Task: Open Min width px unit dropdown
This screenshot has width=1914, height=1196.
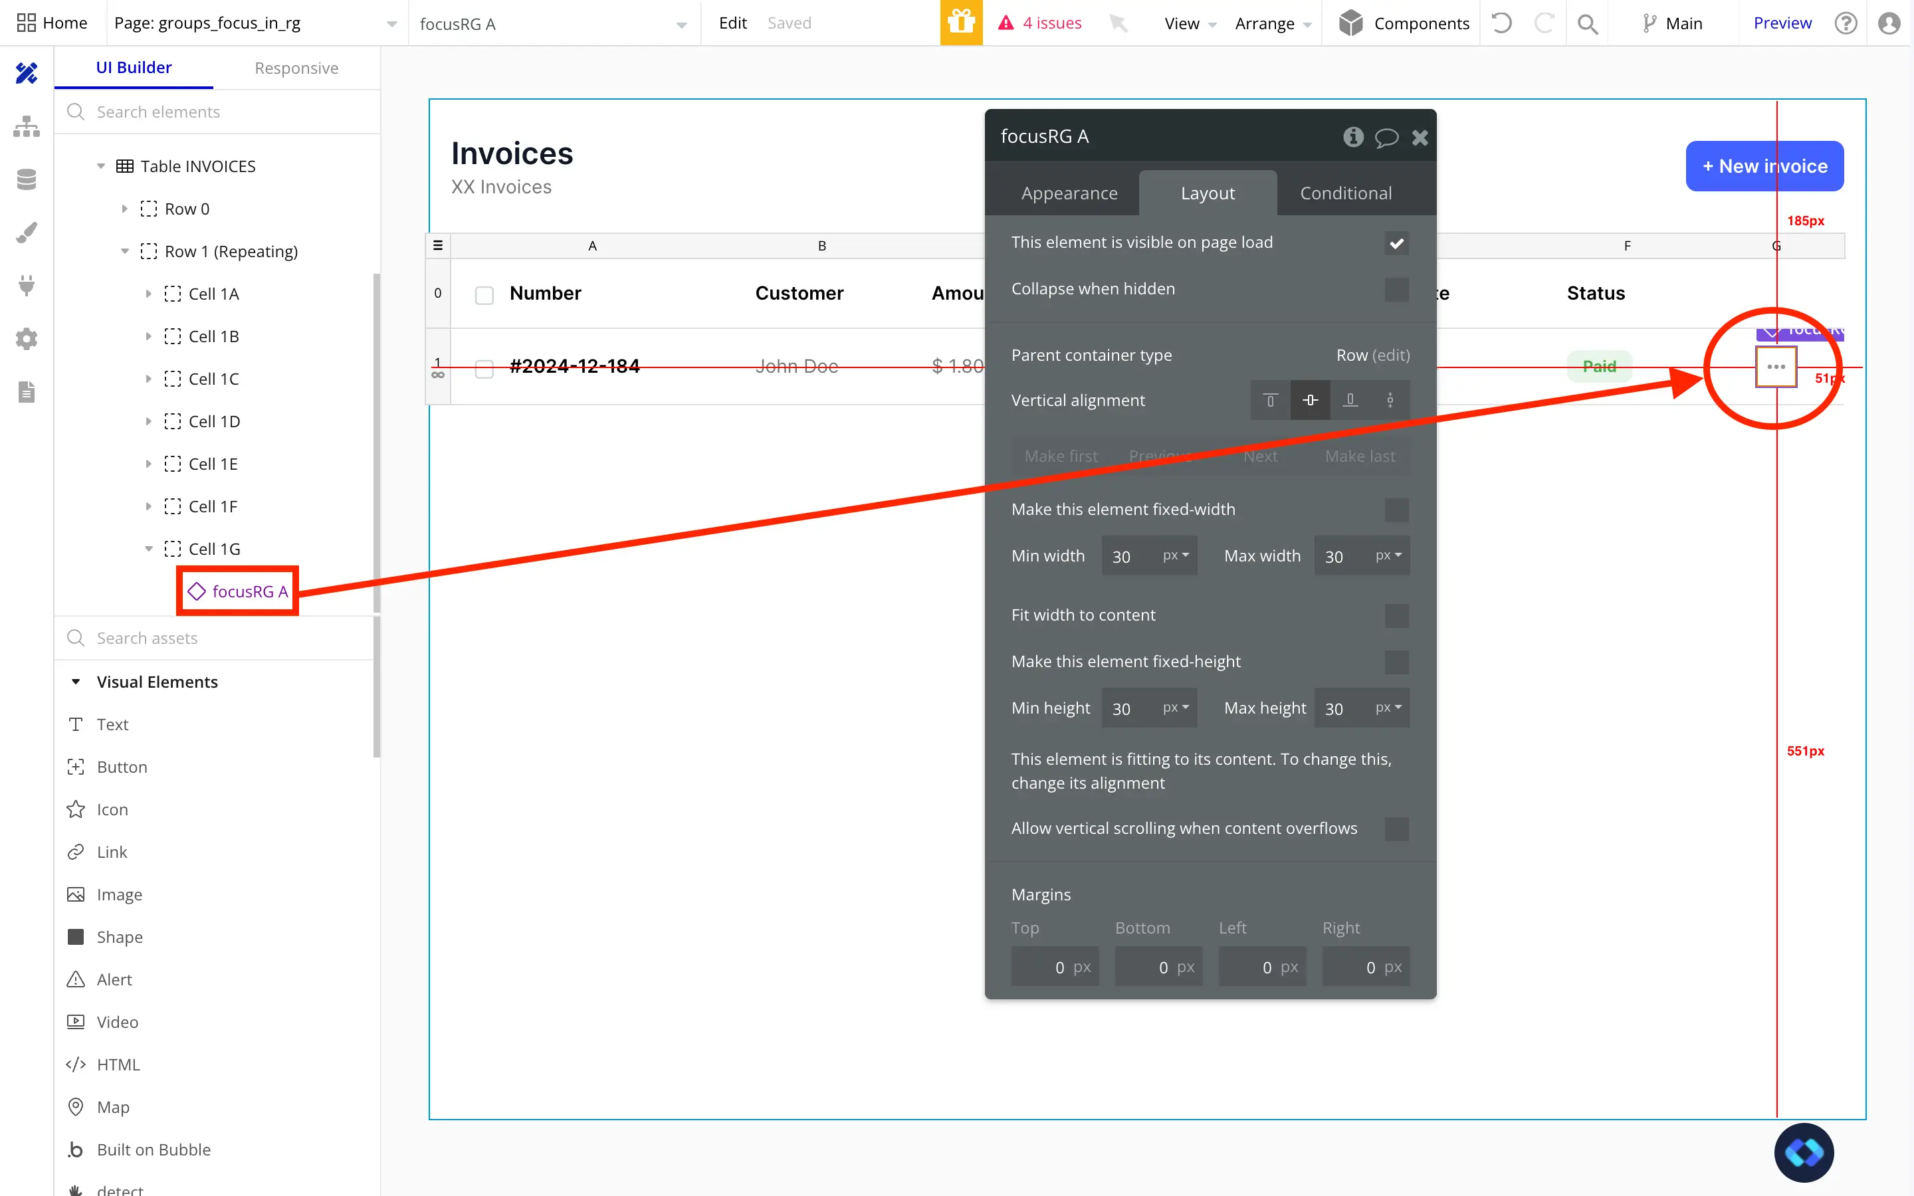Action: coord(1175,556)
